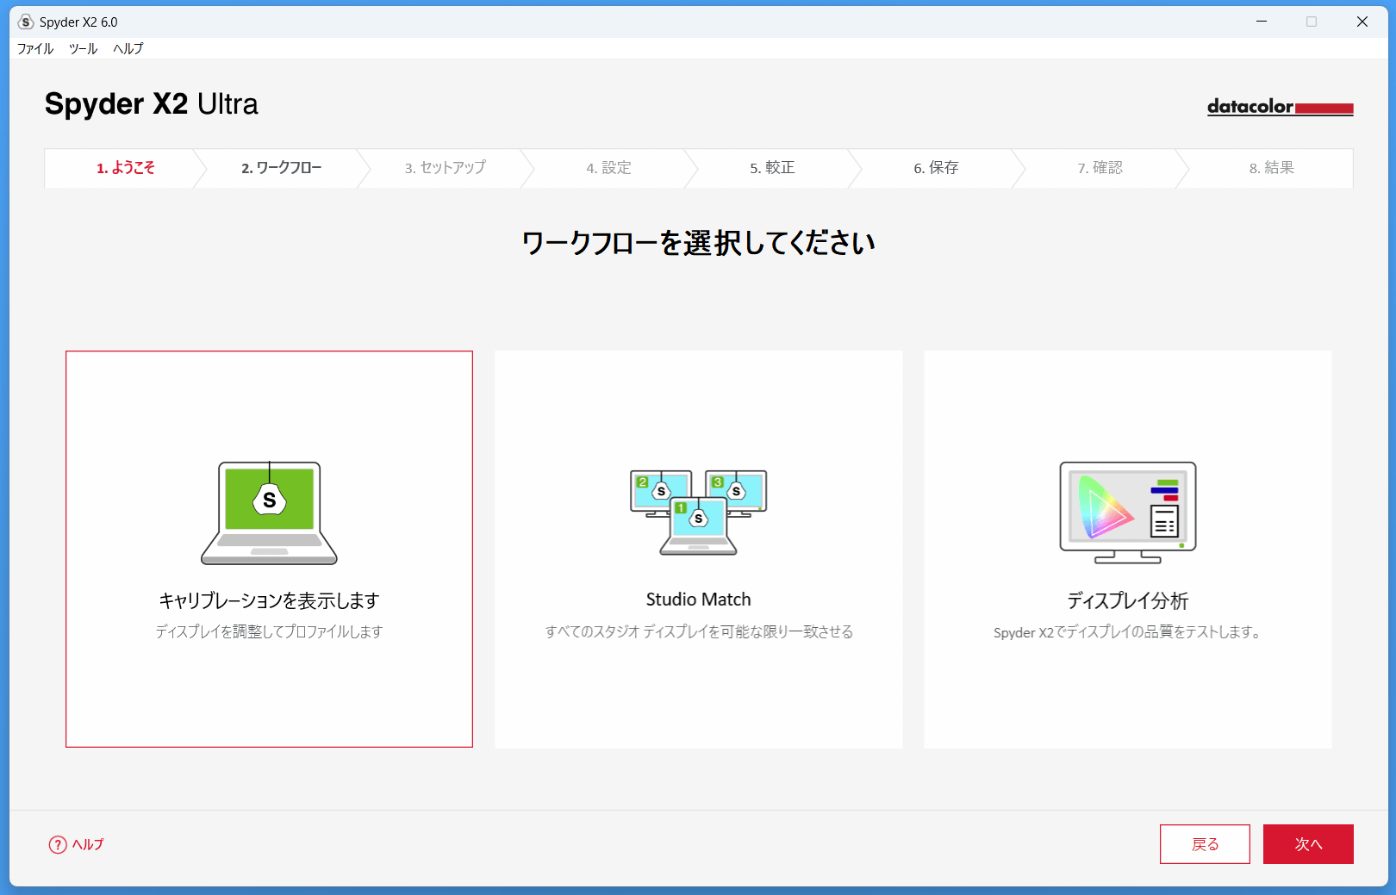Select step 6. 保存 tab

coord(936,168)
